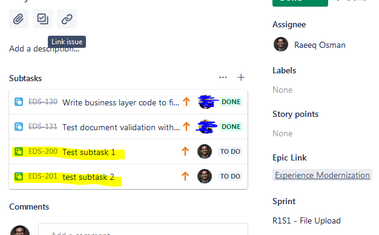Open the EDS-200 issue key link

[x=43, y=151]
